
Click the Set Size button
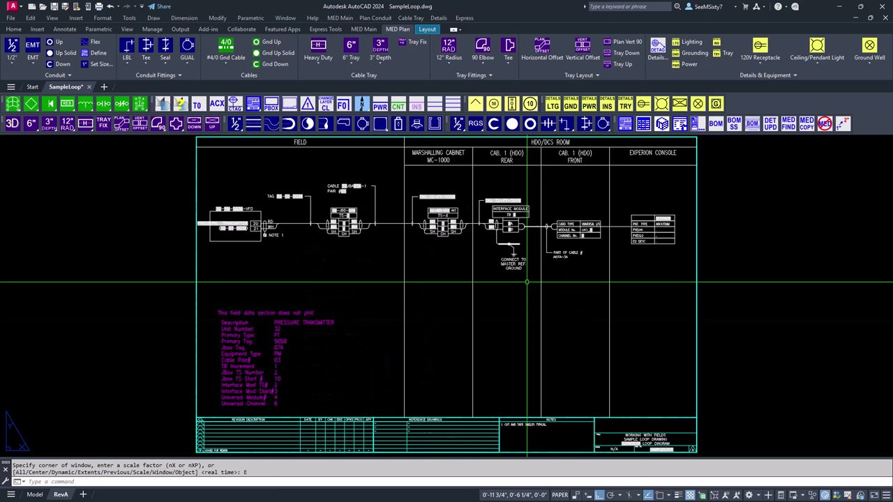(96, 64)
